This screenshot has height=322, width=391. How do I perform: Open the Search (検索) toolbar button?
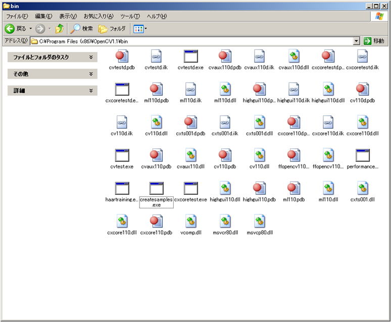click(81, 29)
